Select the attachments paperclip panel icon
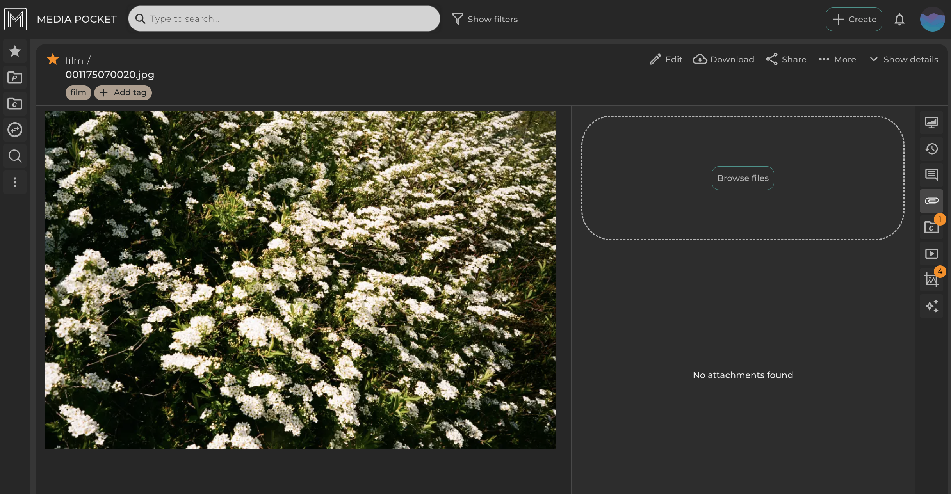 pyautogui.click(x=931, y=201)
